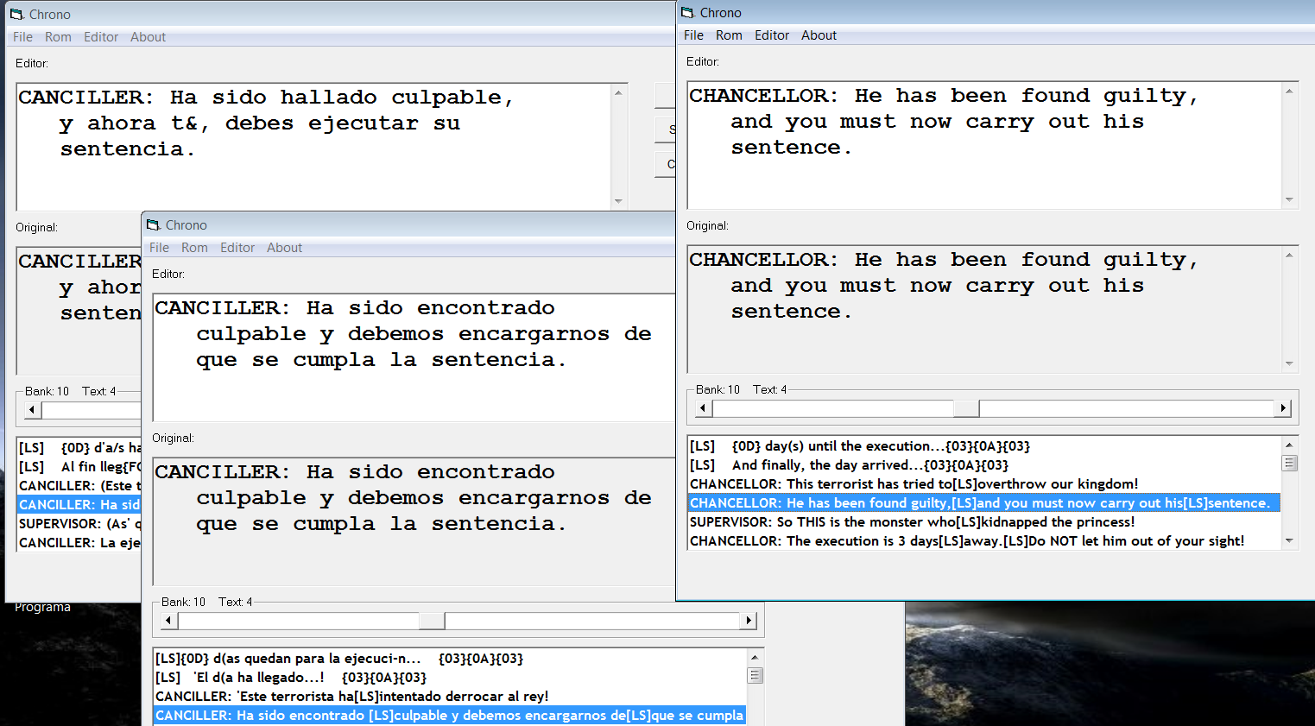This screenshot has width=1315, height=726.
Task: Click left arrow of 'encontrado' Bank/Text scrollbar
Action: click(x=168, y=621)
